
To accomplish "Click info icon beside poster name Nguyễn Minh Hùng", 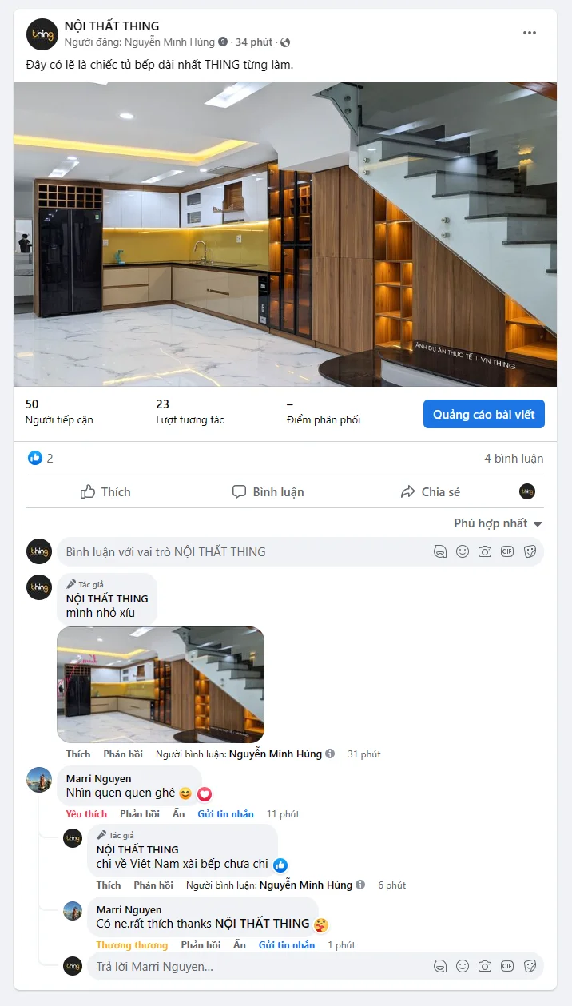I will tap(223, 42).
